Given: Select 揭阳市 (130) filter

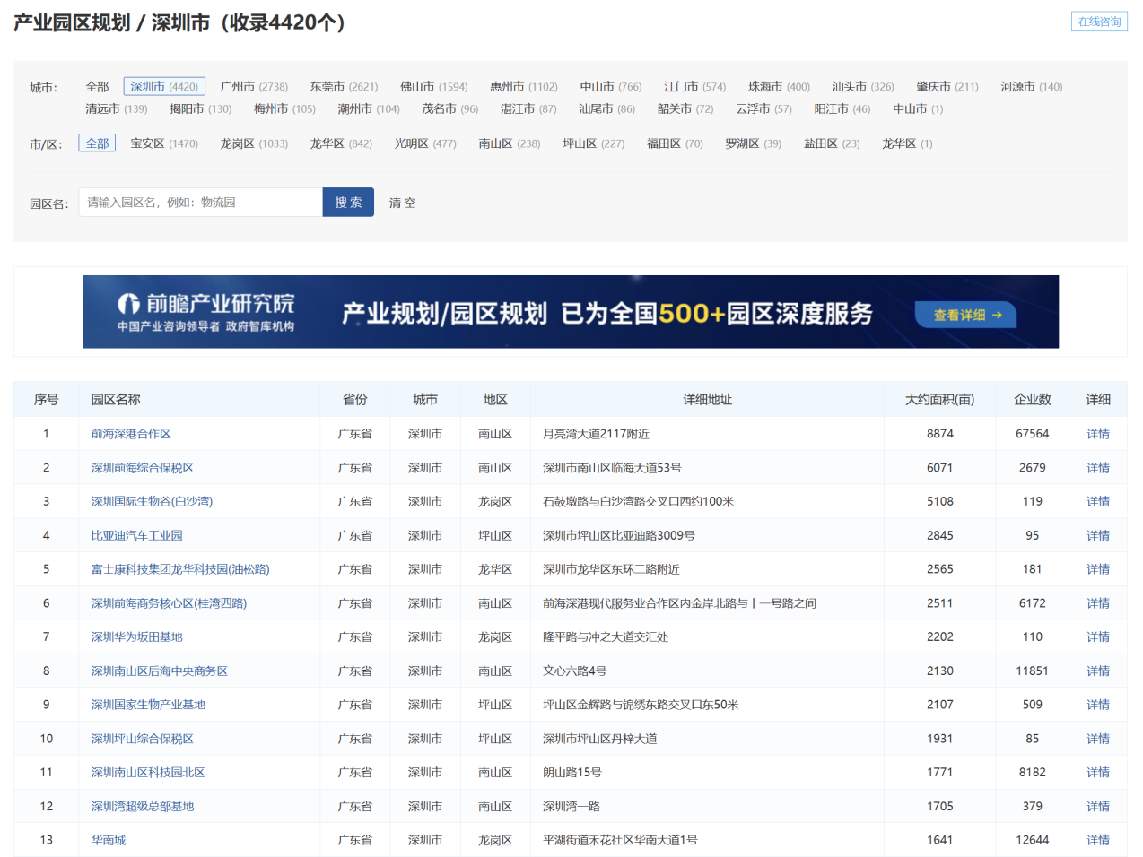Looking at the screenshot, I should point(200,109).
